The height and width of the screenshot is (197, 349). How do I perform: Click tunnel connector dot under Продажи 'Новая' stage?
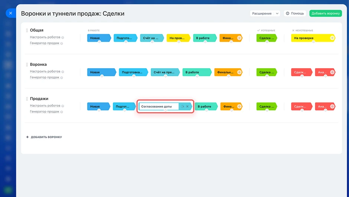pyautogui.click(x=99, y=111)
